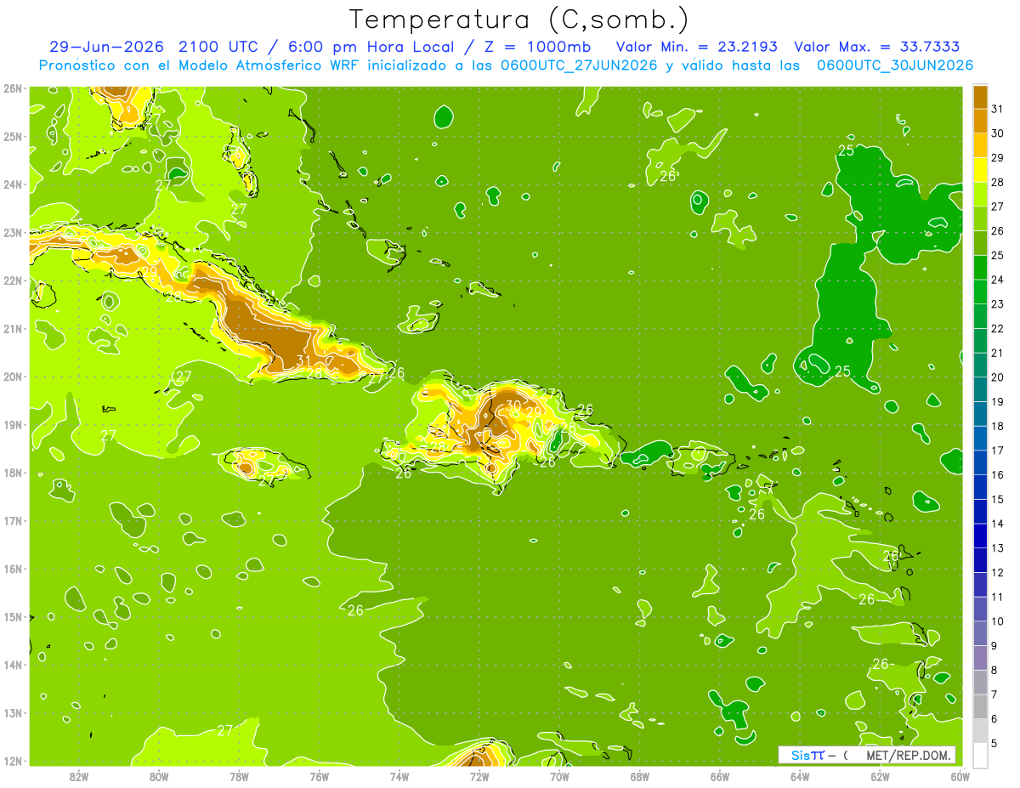The image size is (1020, 788).
Task: Click the '76W' longitude axis label
Action: pyautogui.click(x=319, y=776)
